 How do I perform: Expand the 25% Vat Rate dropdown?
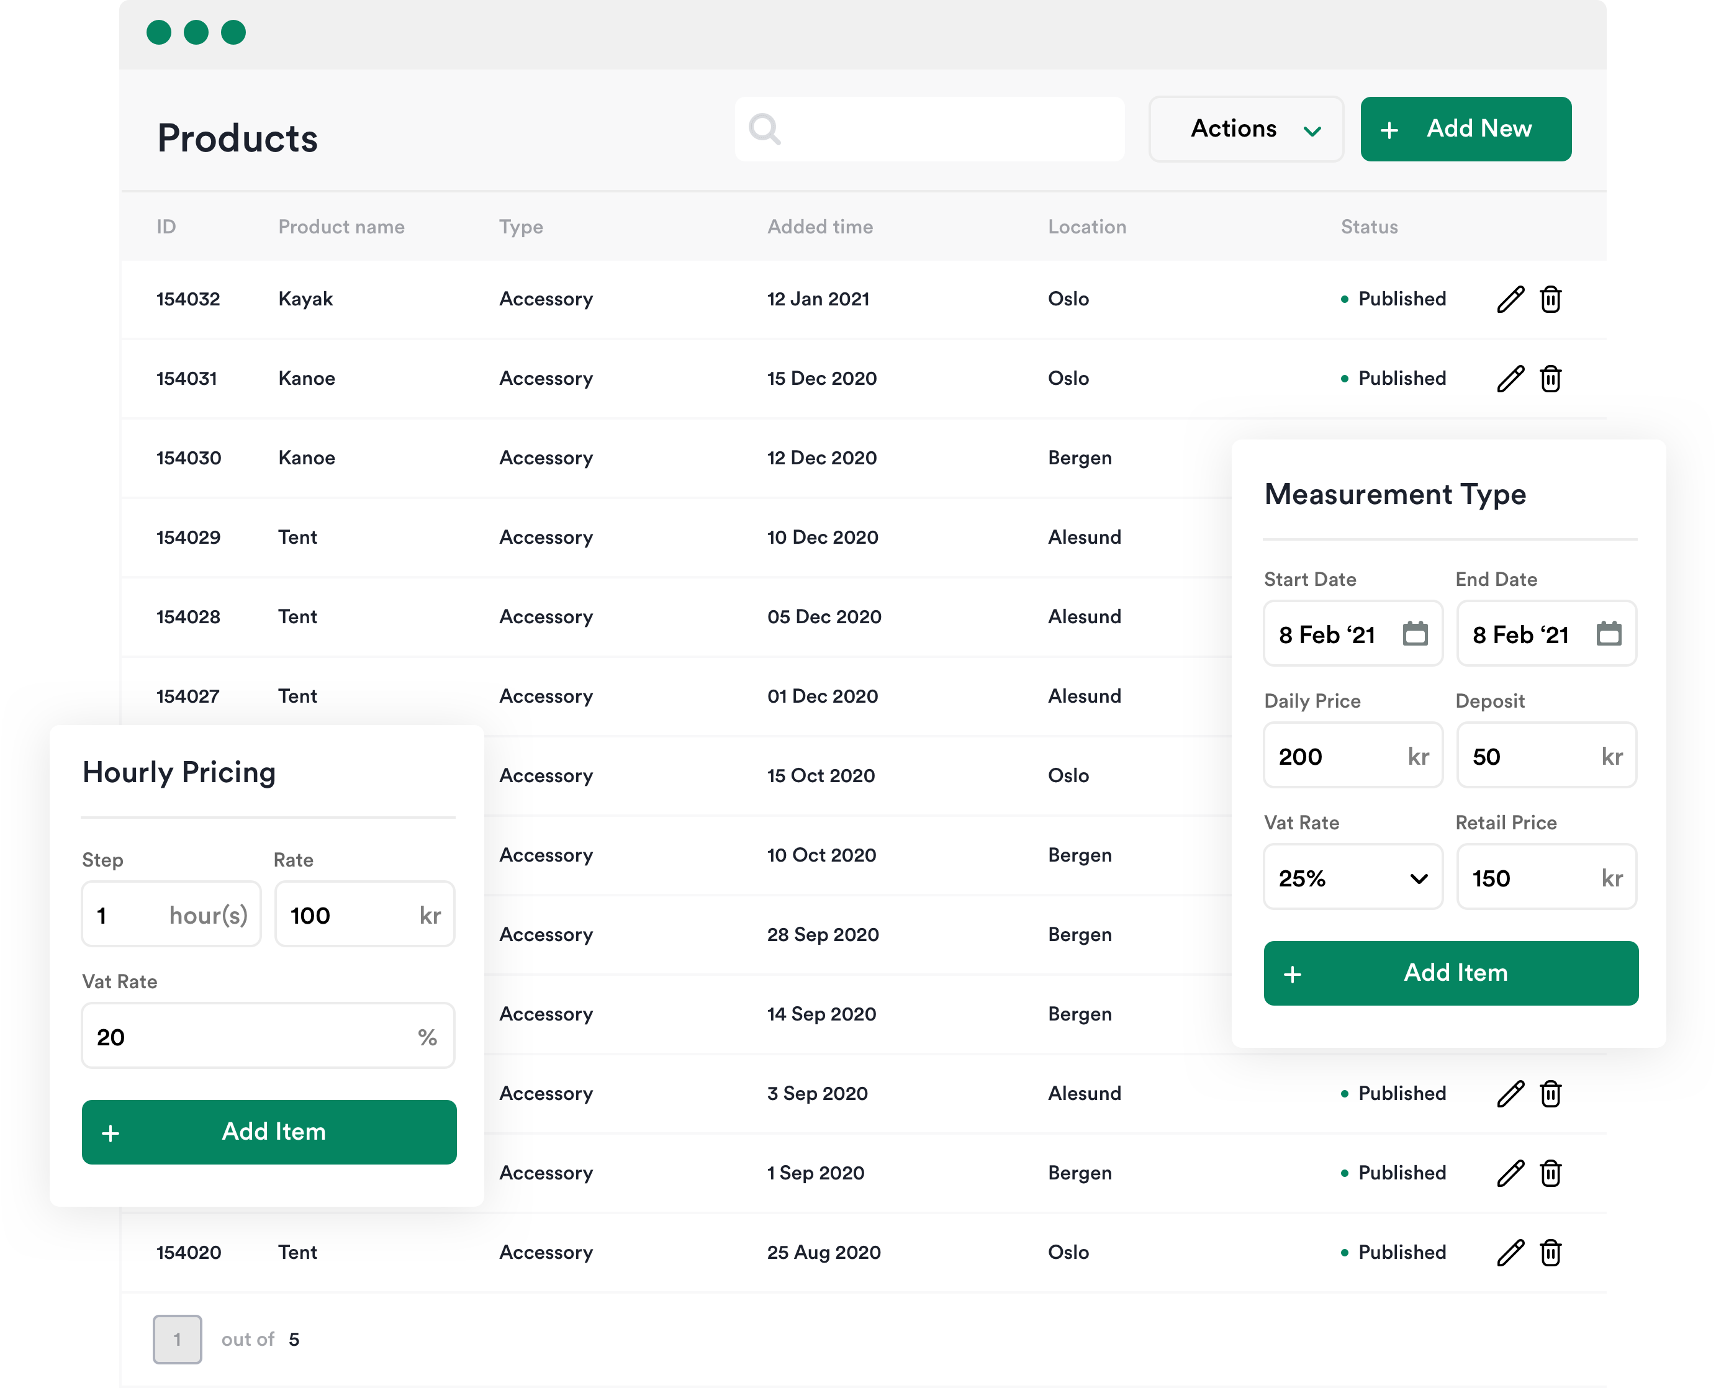[1352, 878]
